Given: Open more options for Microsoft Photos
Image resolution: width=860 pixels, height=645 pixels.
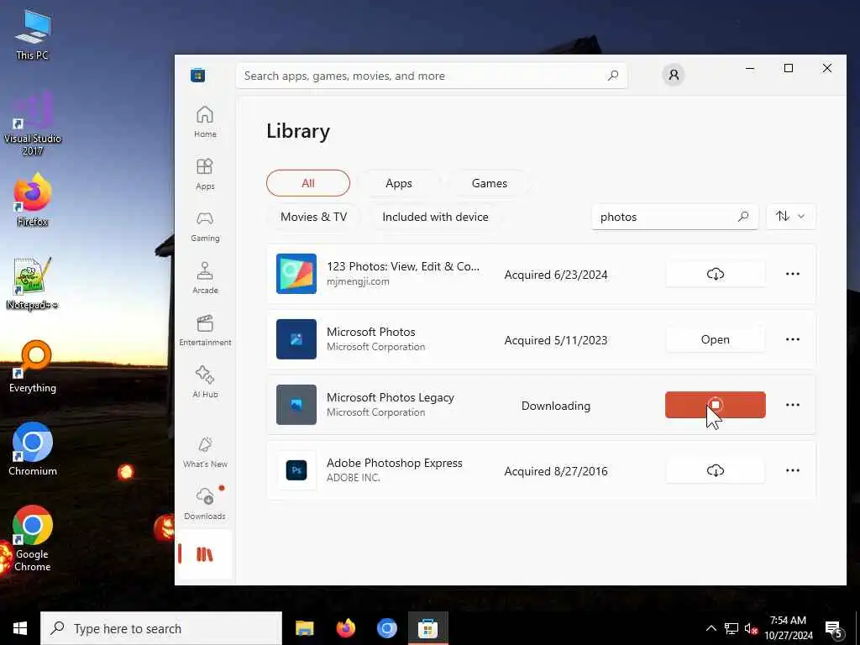Looking at the screenshot, I should click(793, 339).
